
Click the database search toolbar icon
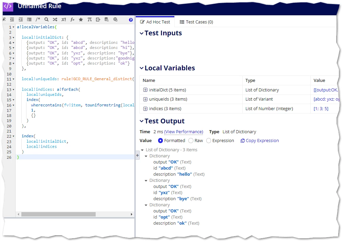(107, 19)
